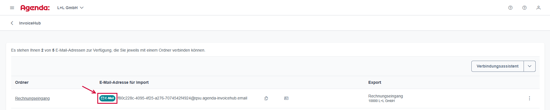Click the help icon farthest from profile icon
This screenshot has height=110, width=550.
tap(510, 8)
